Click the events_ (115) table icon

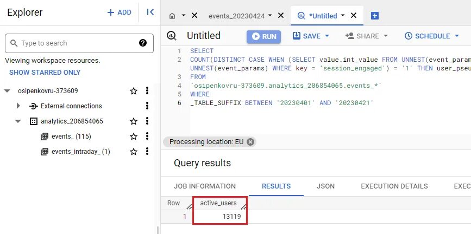pos(45,136)
